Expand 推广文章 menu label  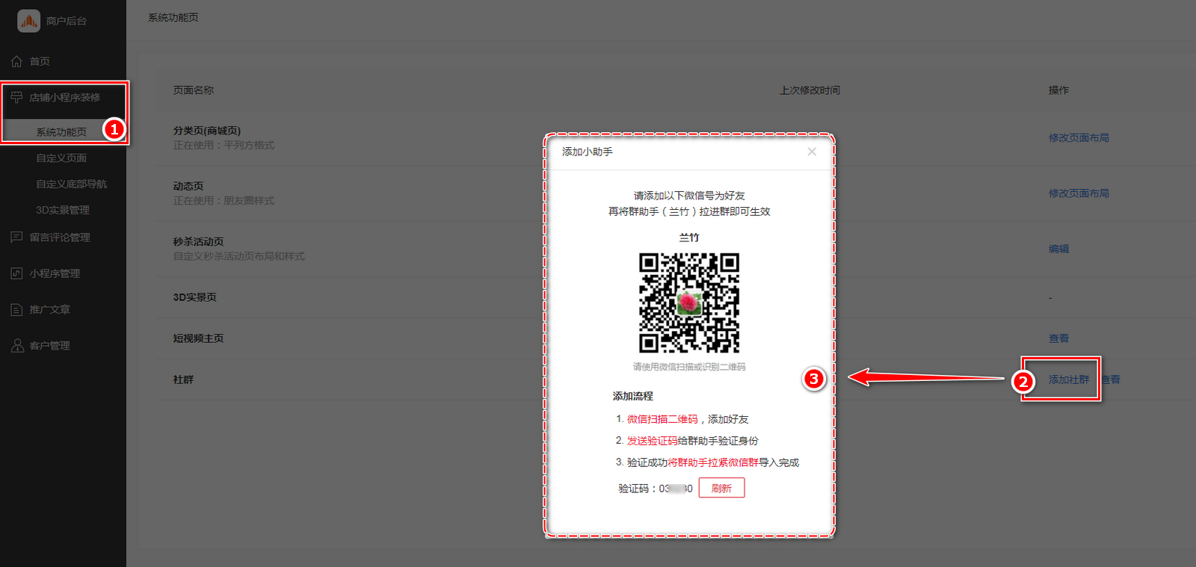(x=50, y=309)
